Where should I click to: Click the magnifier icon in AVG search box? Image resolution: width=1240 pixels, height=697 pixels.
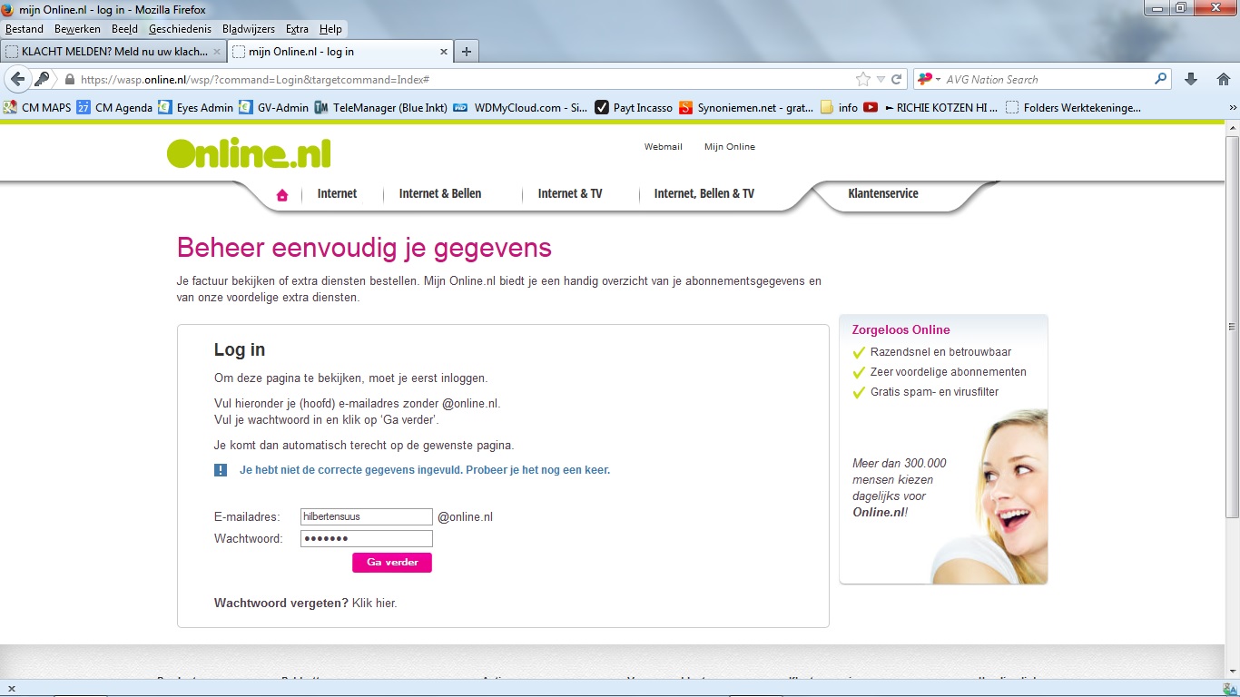pyautogui.click(x=1161, y=79)
